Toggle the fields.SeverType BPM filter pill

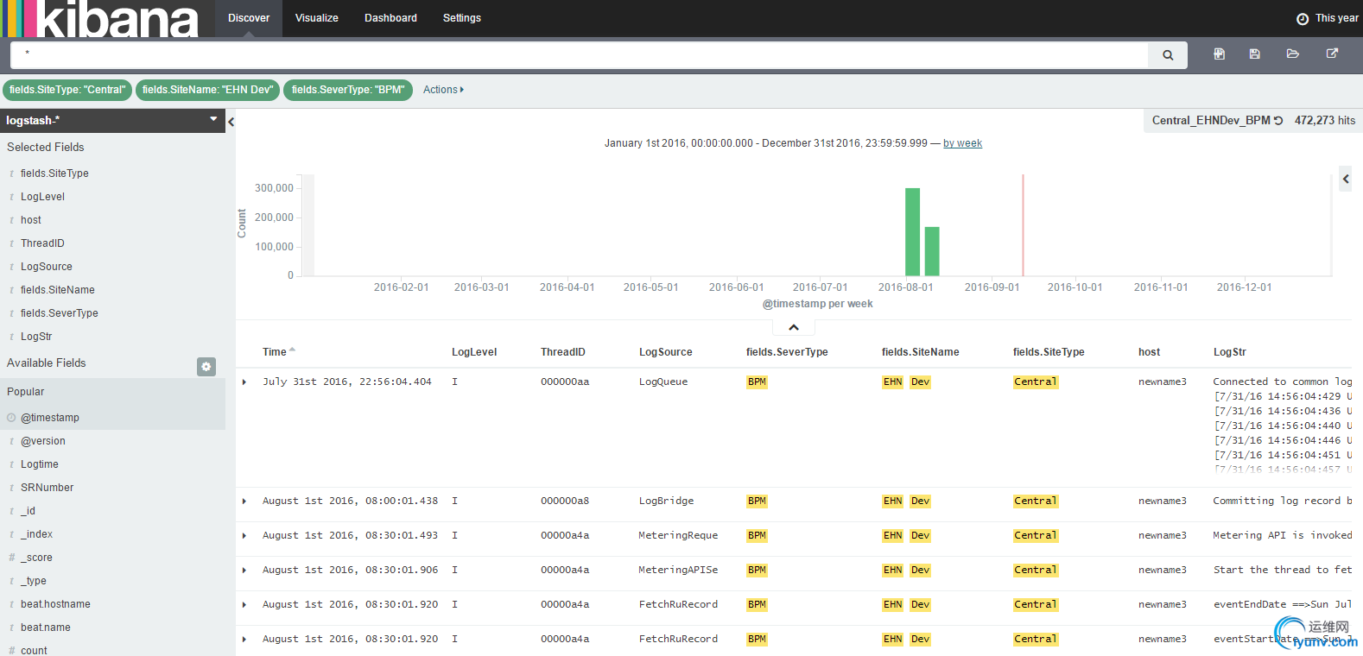(x=348, y=90)
